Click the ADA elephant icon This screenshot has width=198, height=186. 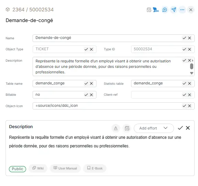(156, 10)
